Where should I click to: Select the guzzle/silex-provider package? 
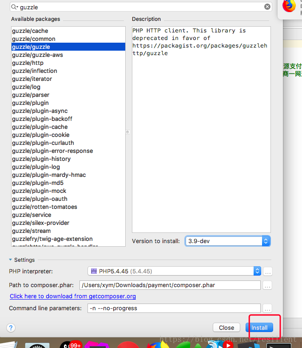68,223
